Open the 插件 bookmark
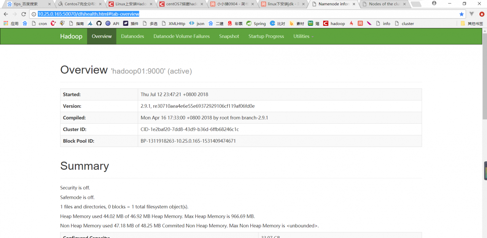487x238 pixels. coord(131,24)
